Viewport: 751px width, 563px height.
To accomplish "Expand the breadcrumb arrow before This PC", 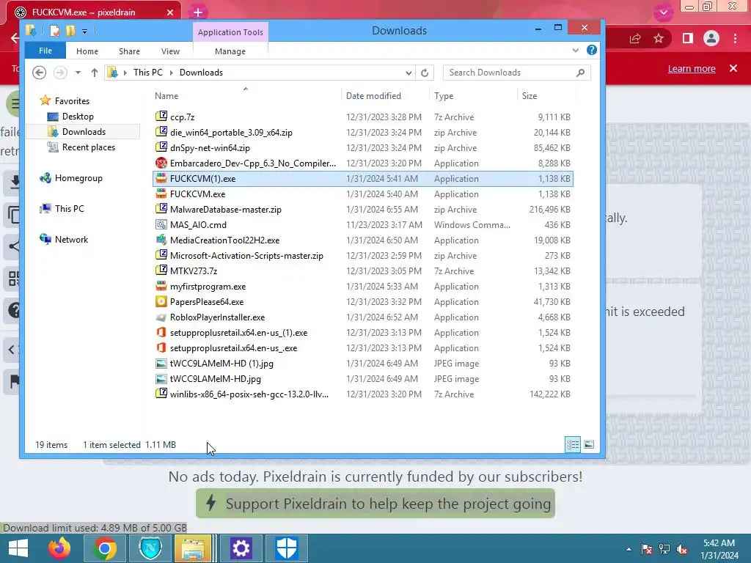I will coord(125,73).
